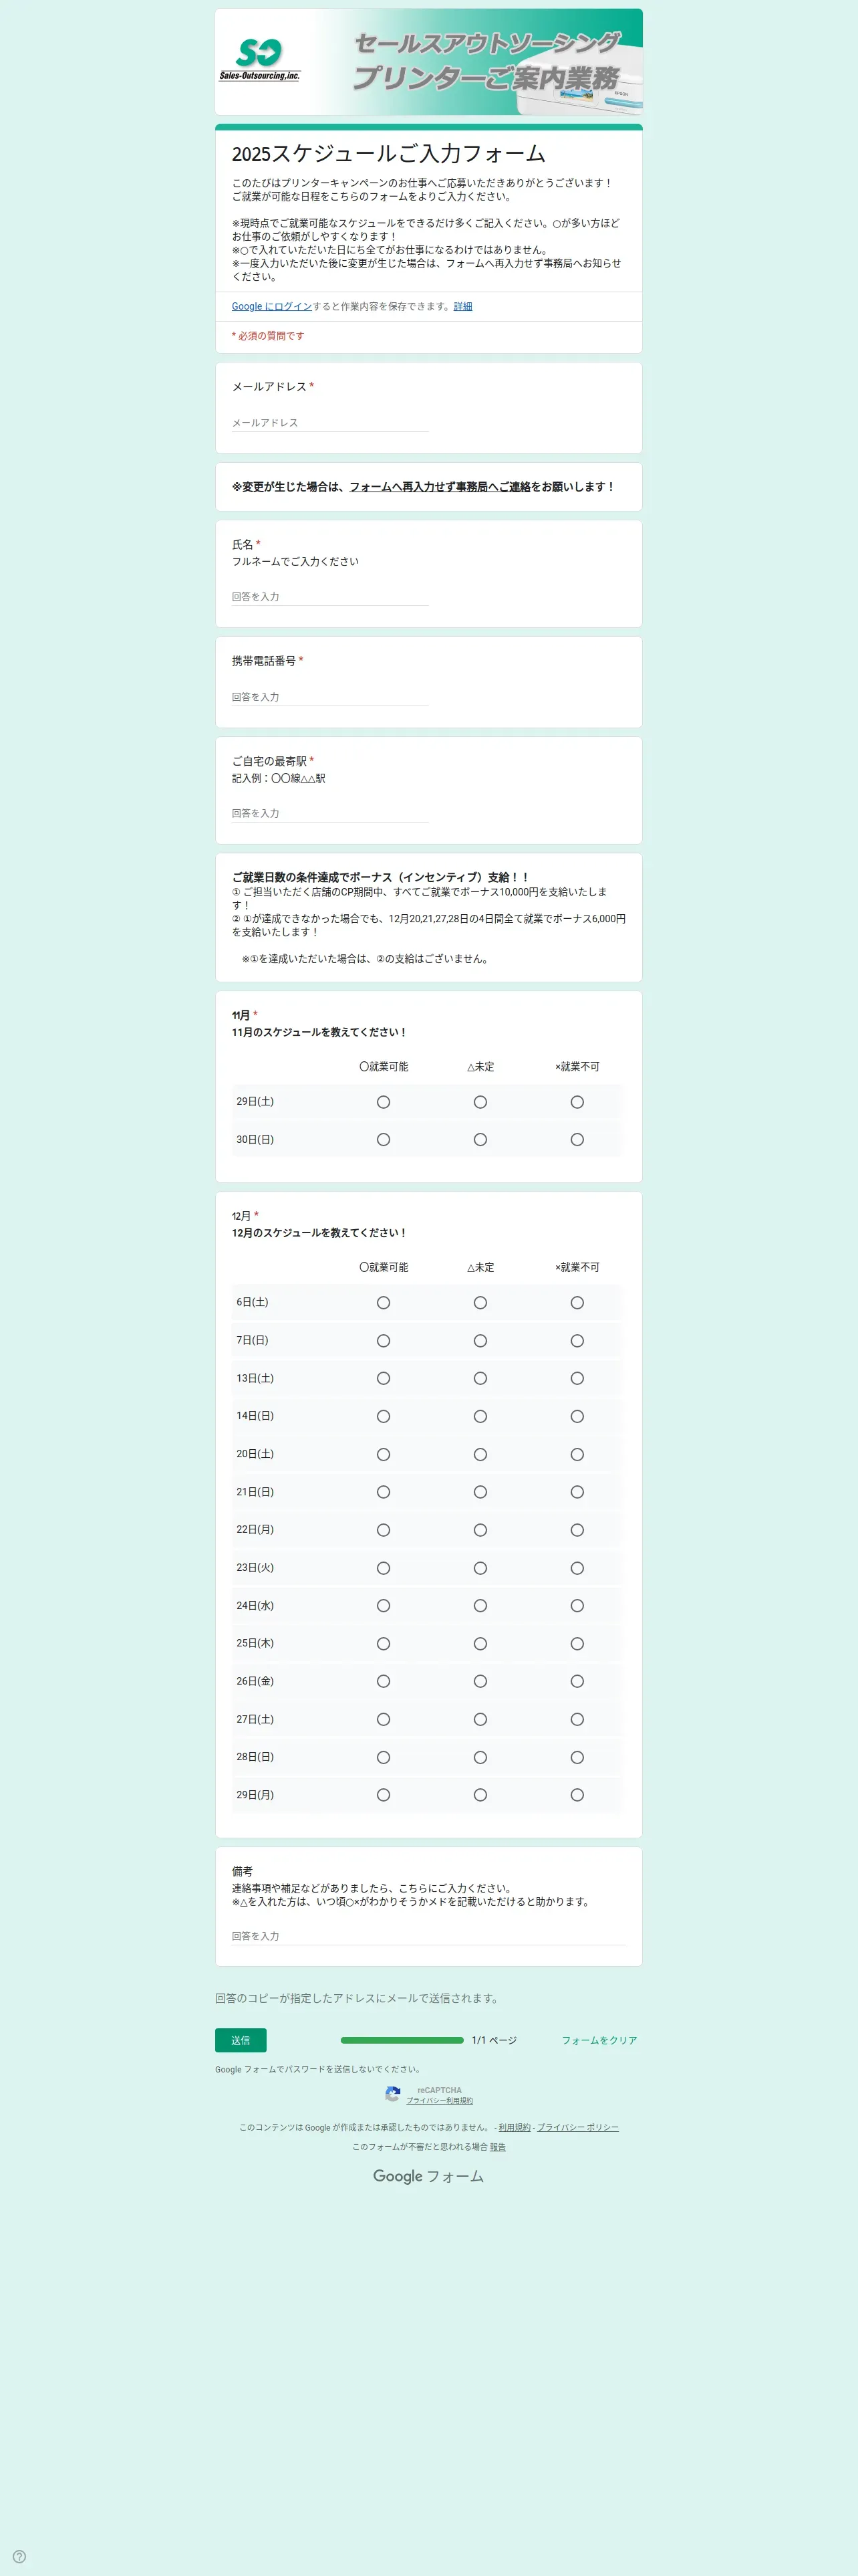Click フォームをクリア to reset the form
The height and width of the screenshot is (2576, 858).
599,2040
